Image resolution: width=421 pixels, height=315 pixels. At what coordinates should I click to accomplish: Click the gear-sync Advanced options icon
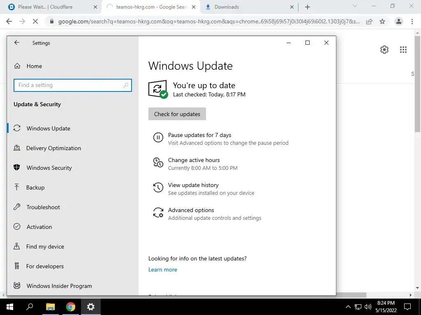(x=158, y=213)
